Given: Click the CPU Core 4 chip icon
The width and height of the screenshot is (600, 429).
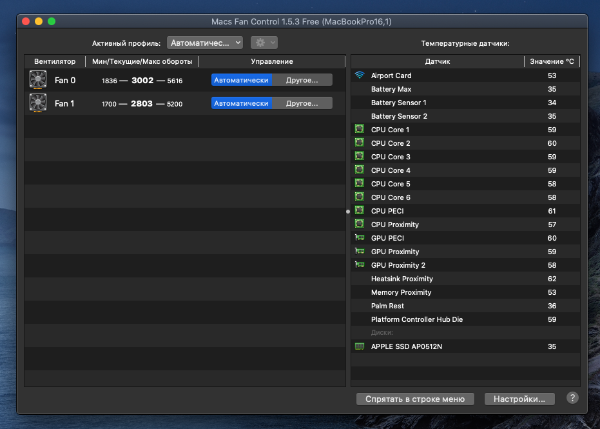Looking at the screenshot, I should pyautogui.click(x=359, y=170).
